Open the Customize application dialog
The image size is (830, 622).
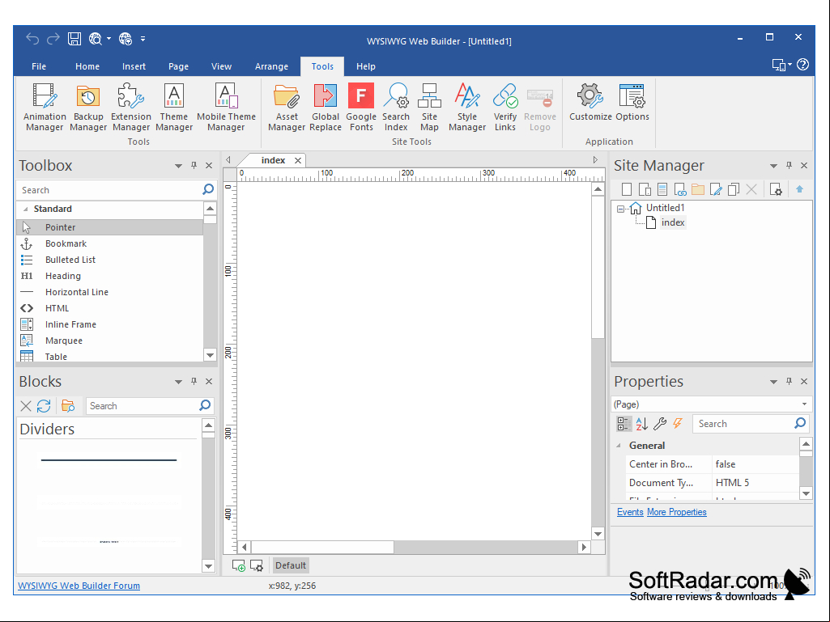[x=590, y=103]
